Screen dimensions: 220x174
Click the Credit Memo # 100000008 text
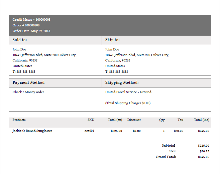point(31,19)
